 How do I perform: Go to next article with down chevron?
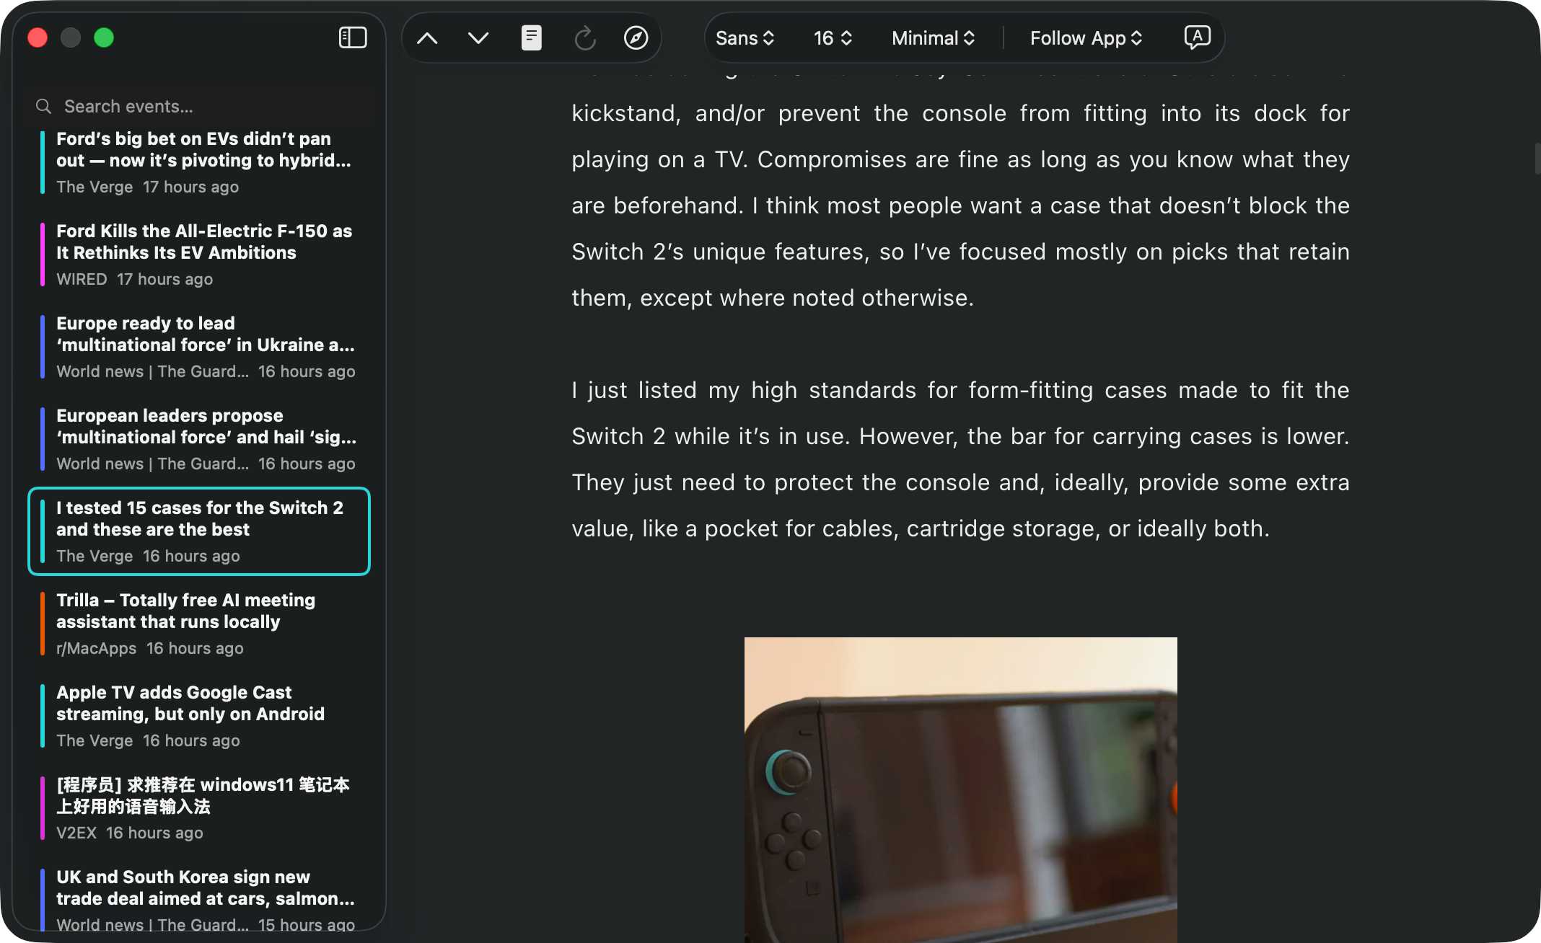478,38
